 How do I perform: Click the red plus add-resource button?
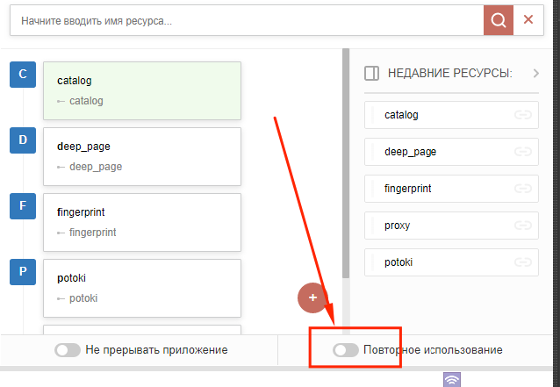click(x=312, y=297)
